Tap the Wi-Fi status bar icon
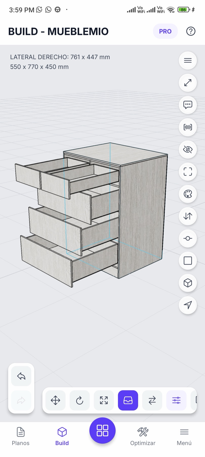 coord(171,10)
